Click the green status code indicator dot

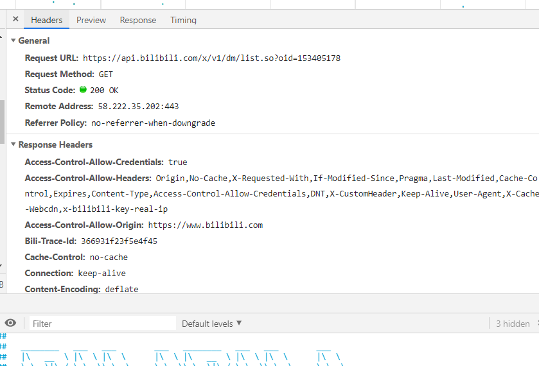(x=83, y=90)
